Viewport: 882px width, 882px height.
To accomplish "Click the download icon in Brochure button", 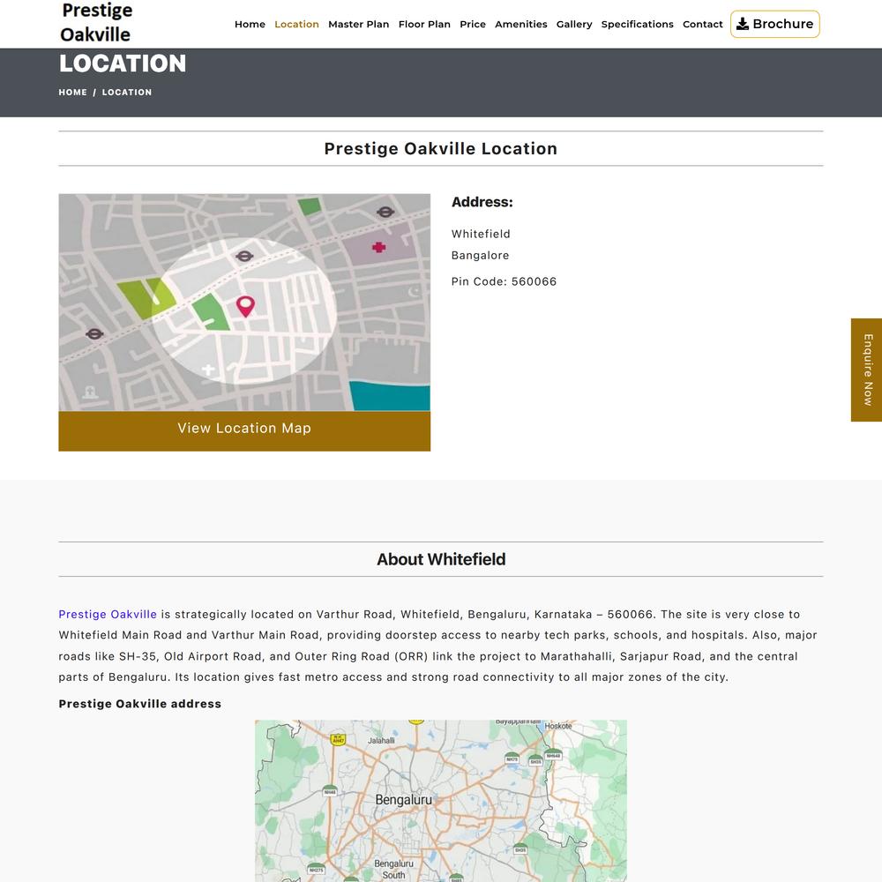I will pos(743,24).
